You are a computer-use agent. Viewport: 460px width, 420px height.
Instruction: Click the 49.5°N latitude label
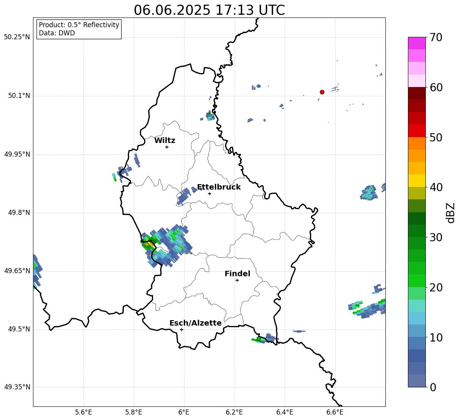pos(19,329)
